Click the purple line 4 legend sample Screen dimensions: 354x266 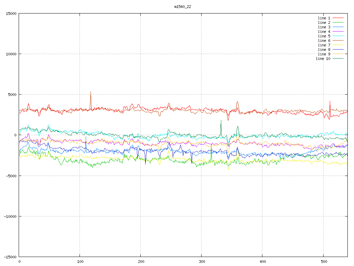click(338, 32)
